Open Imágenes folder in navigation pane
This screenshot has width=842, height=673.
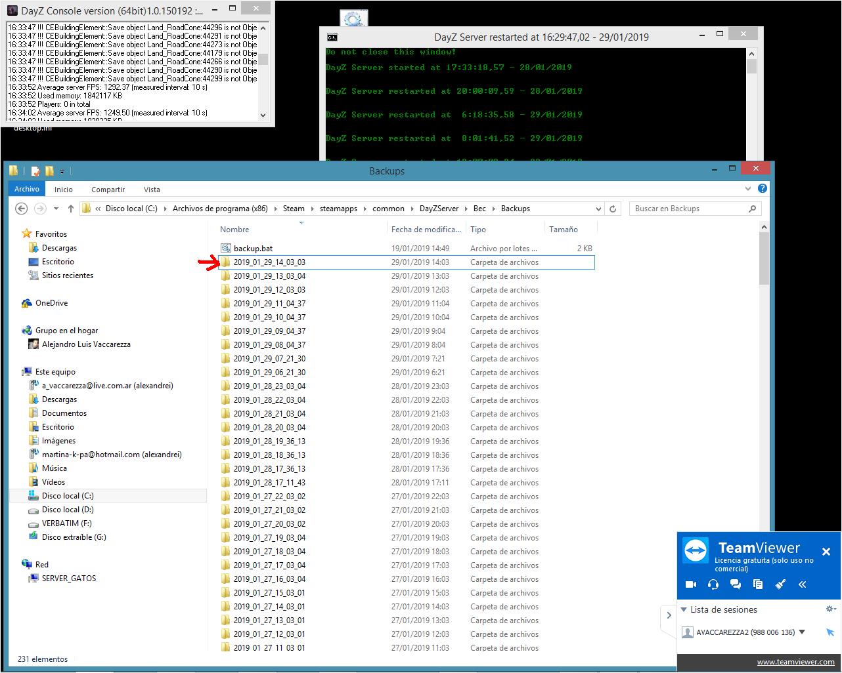click(x=58, y=441)
